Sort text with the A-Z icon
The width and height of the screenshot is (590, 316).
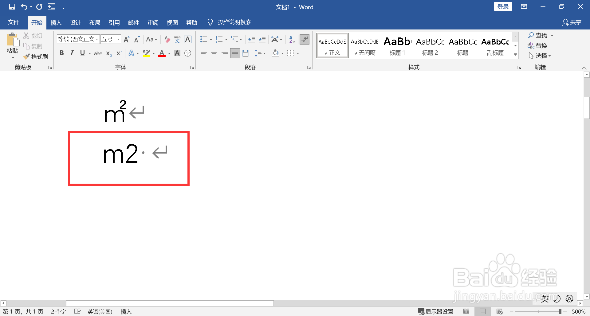(x=292, y=39)
